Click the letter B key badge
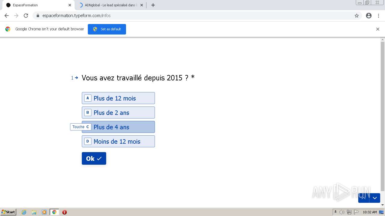Image resolution: width=385 pixels, height=216 pixels. coord(88,112)
